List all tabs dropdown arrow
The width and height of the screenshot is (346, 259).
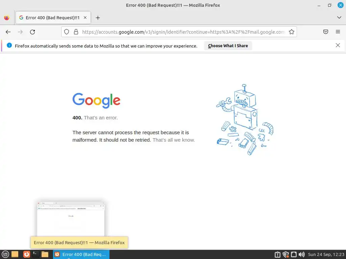(339, 18)
